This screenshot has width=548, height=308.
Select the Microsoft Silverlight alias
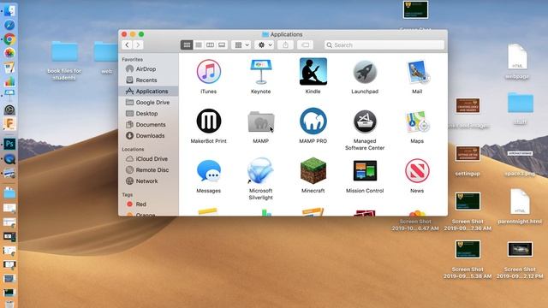[260, 171]
